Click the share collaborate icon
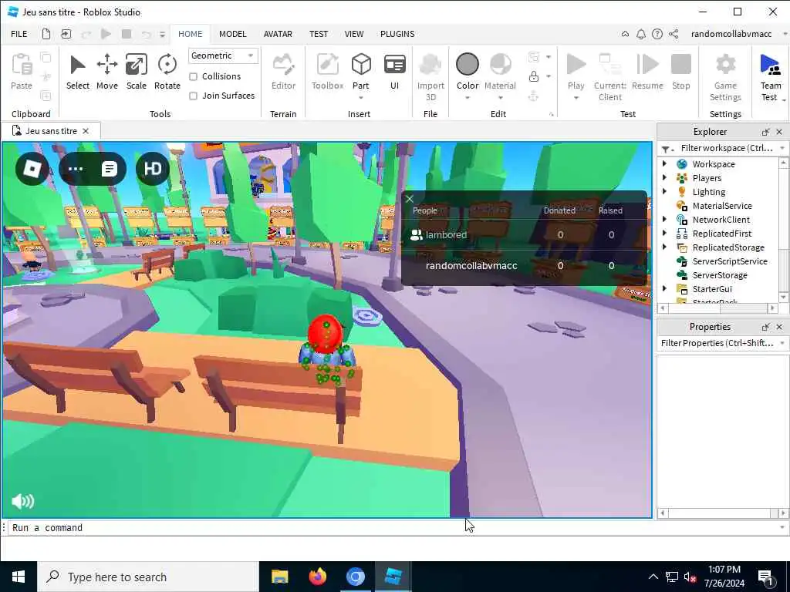The image size is (790, 592). tap(674, 34)
